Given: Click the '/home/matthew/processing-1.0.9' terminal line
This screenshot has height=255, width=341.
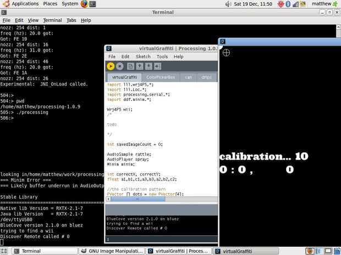Looking at the screenshot, I should click(x=40, y=107).
